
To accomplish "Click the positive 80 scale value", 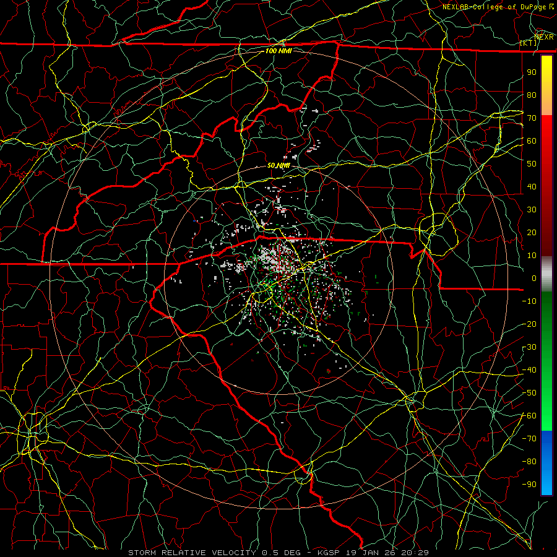I will (x=532, y=95).
